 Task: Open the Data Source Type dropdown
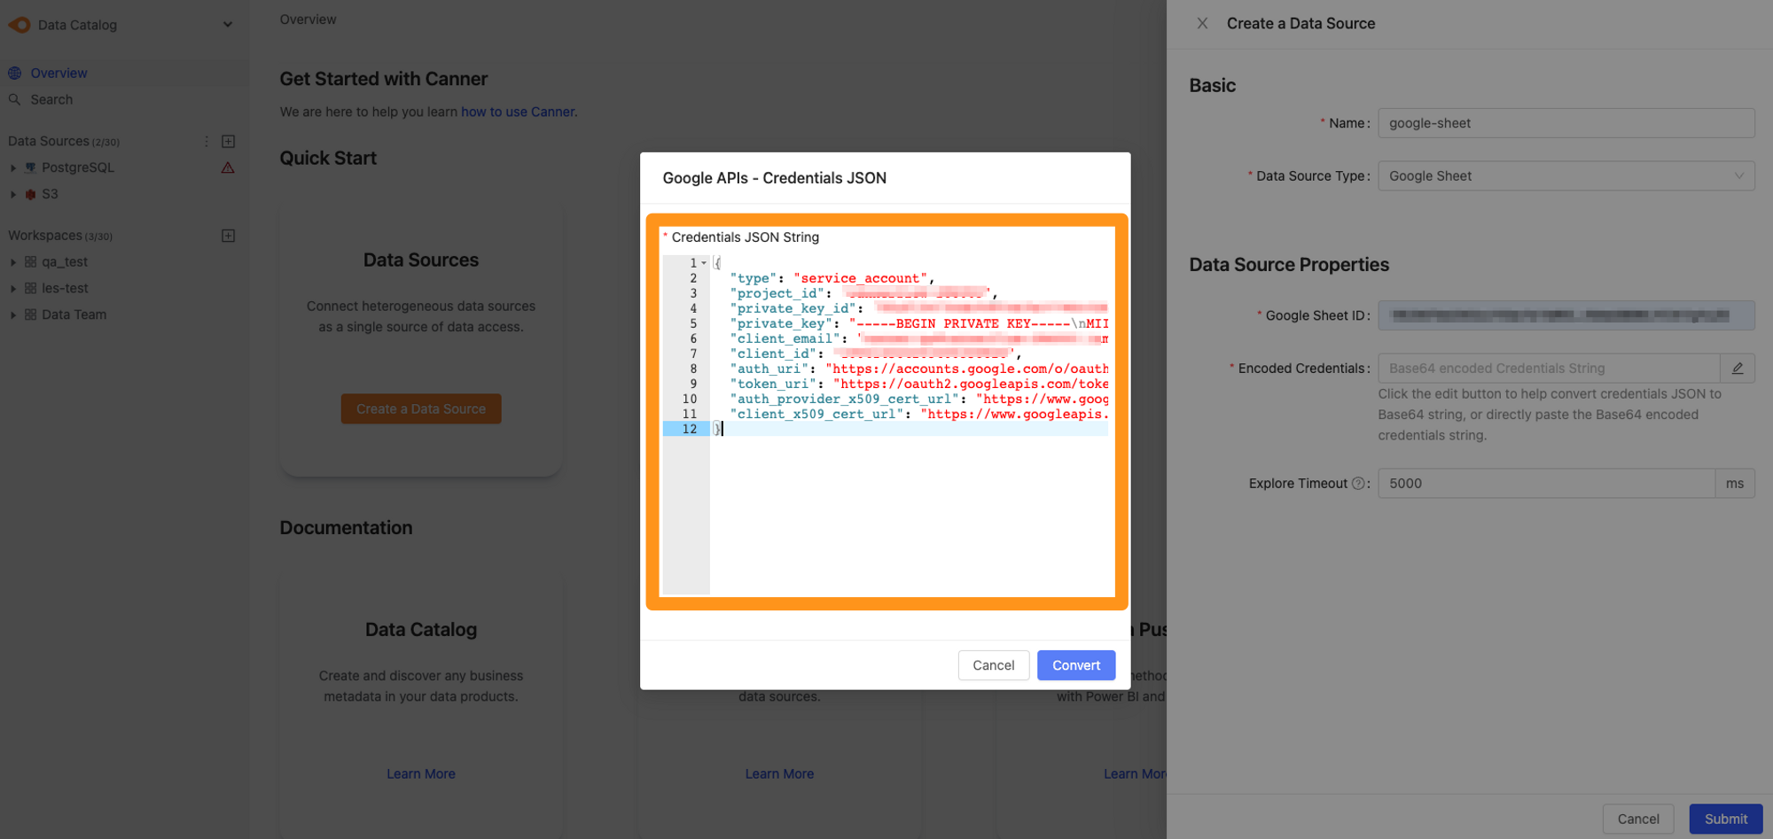click(1566, 176)
